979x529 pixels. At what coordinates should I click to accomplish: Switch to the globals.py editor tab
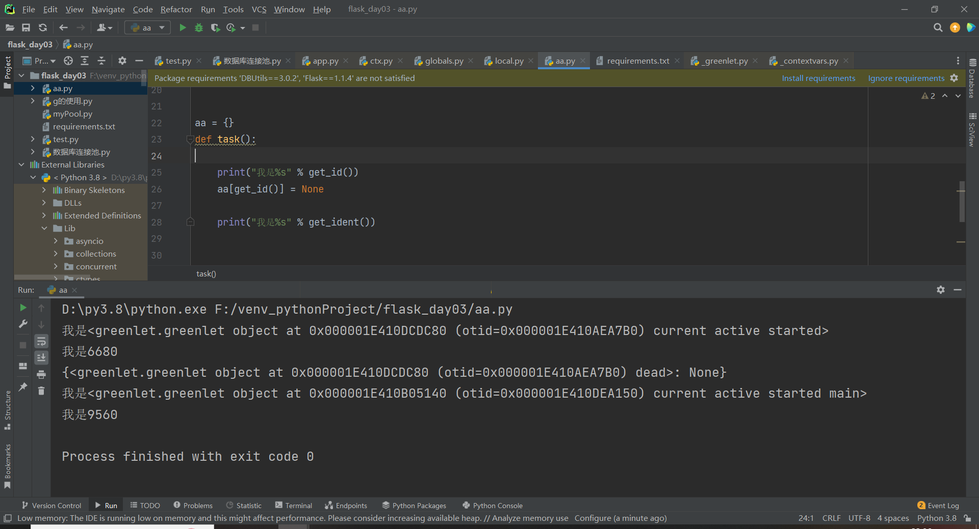coord(444,61)
